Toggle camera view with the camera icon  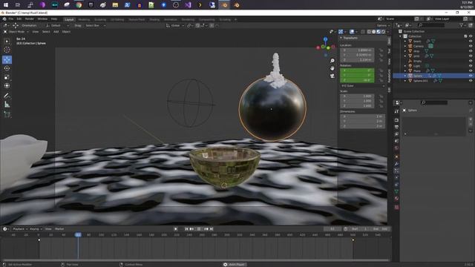click(332, 76)
